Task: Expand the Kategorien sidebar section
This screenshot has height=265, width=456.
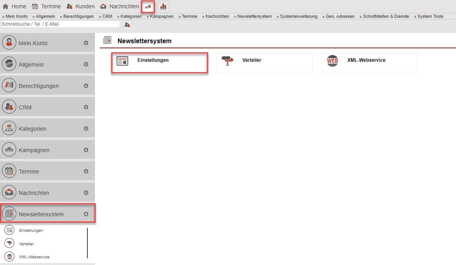Action: click(x=86, y=129)
